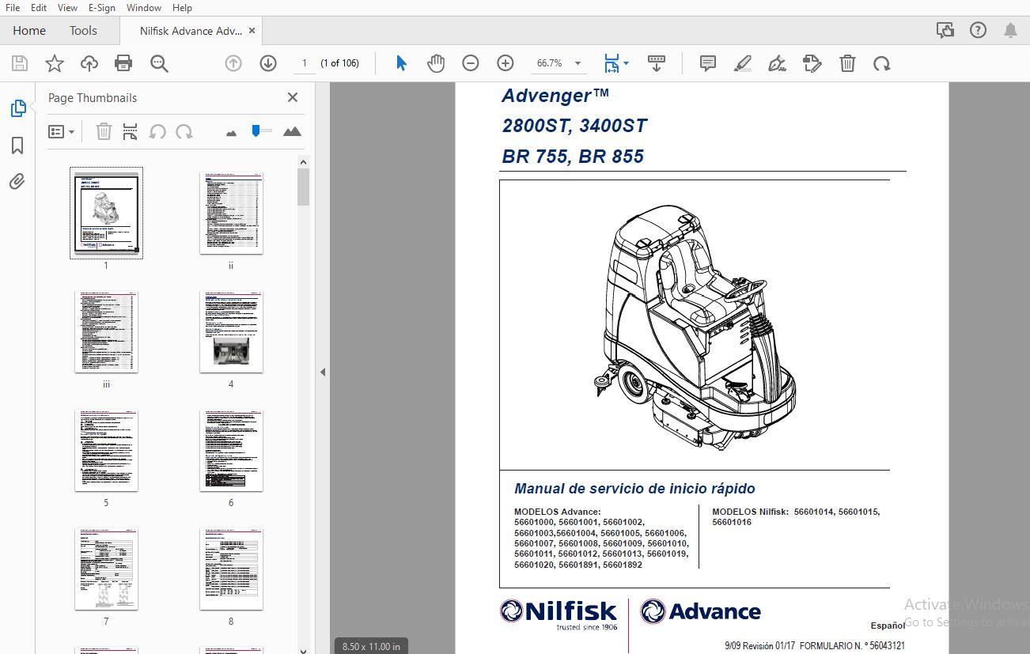This screenshot has height=654, width=1030.
Task: Select the Nilfisk Advance document tab
Action: [x=191, y=31]
